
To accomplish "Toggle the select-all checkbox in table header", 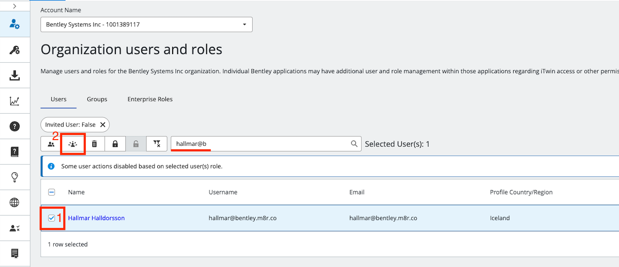I will [52, 192].
